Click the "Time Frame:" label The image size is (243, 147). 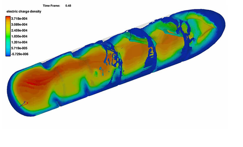click(x=51, y=6)
